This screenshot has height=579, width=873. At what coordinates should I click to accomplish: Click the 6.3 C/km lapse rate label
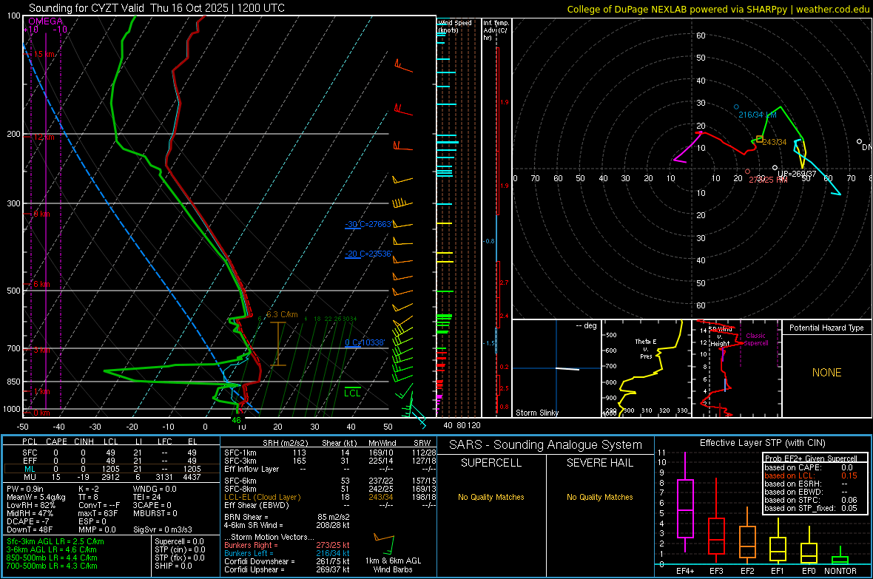pos(282,314)
